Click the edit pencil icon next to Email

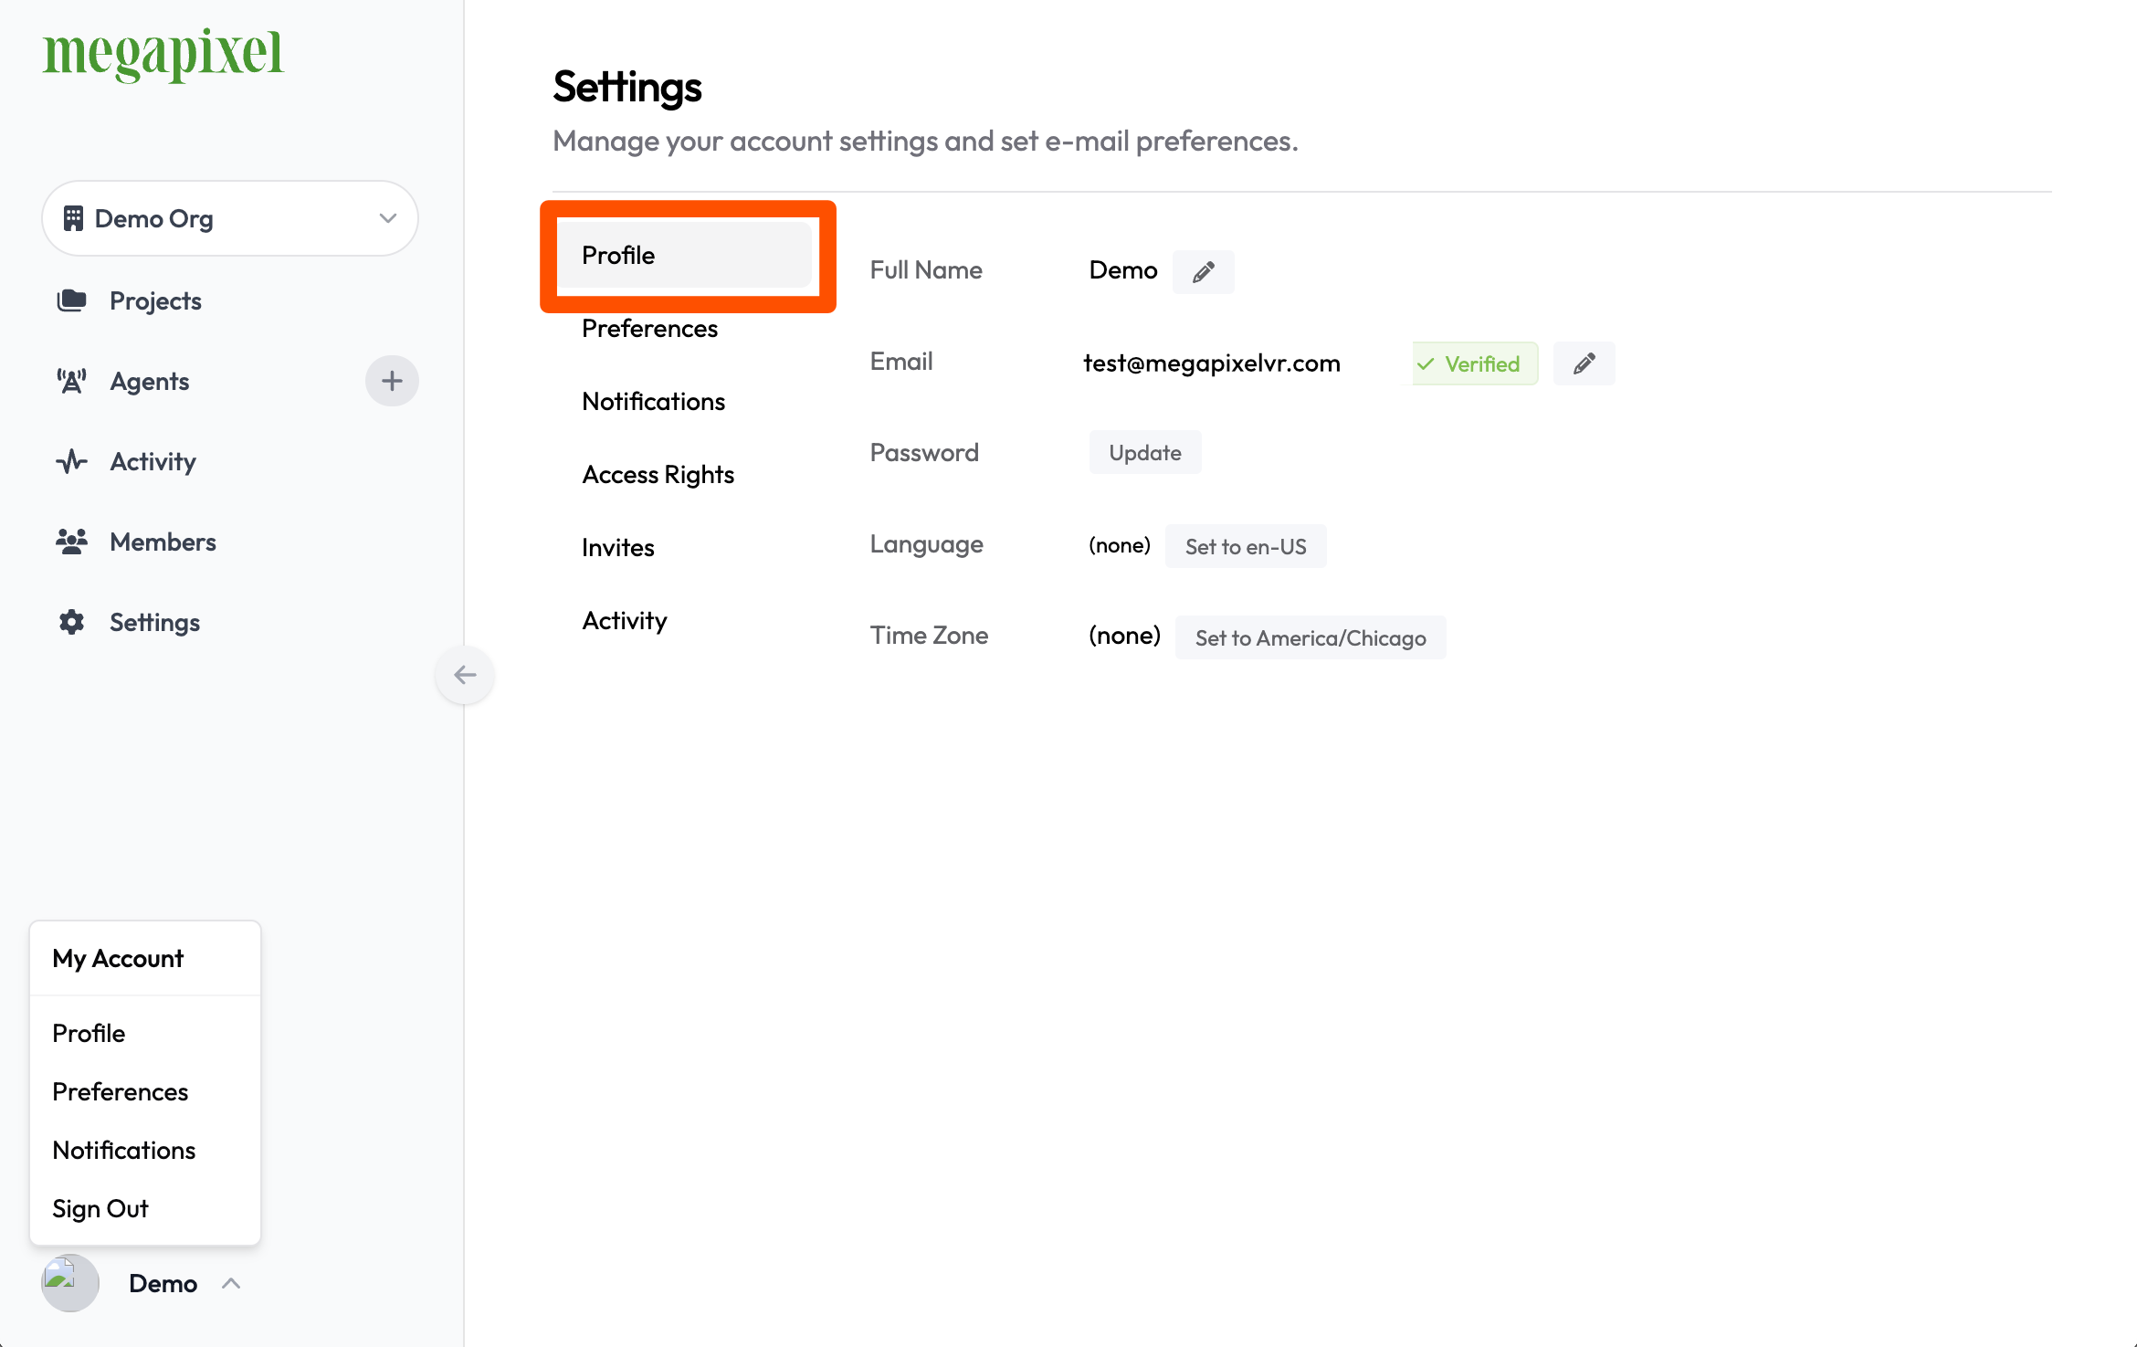click(1583, 363)
